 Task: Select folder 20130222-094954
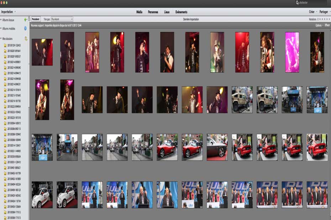[14, 106]
